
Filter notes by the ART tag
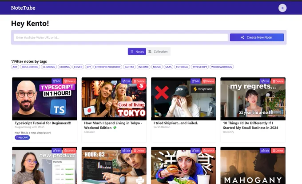15,67
